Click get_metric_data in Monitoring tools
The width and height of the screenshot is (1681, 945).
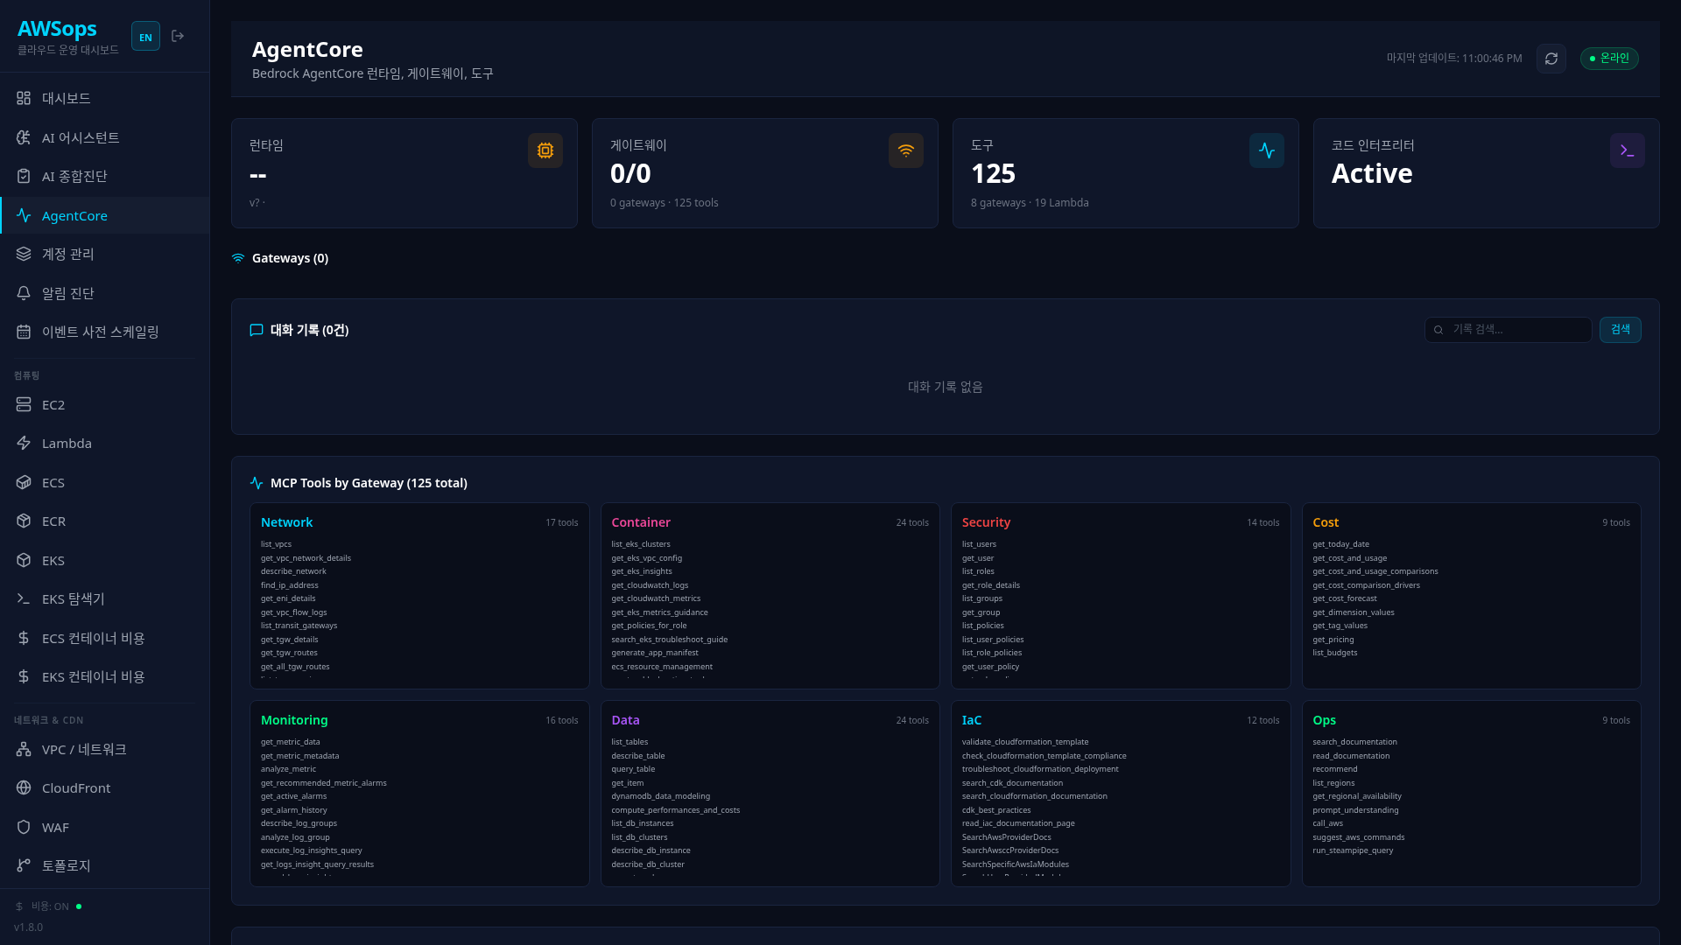click(x=291, y=742)
